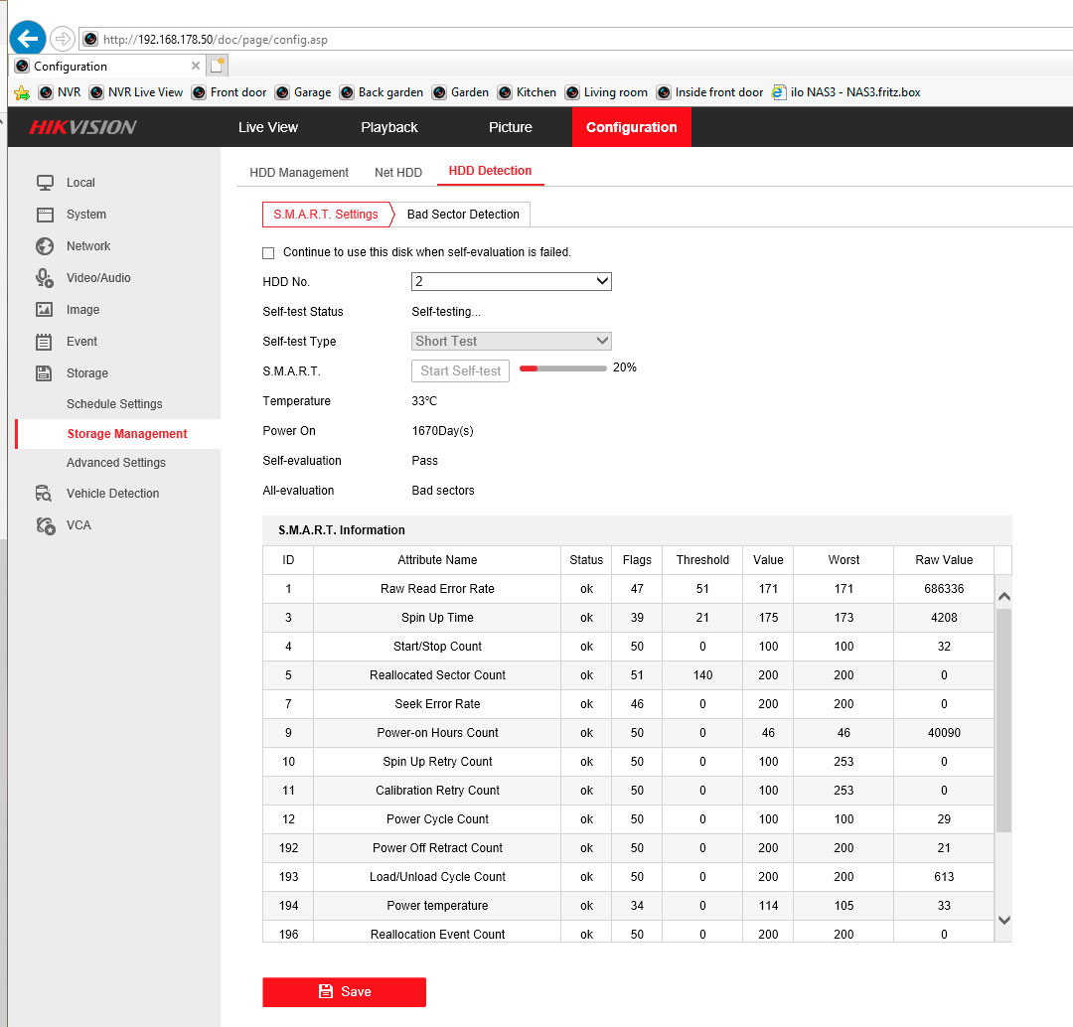This screenshot has height=1027, width=1073.
Task: Click the Start Self-test button
Action: pos(460,371)
